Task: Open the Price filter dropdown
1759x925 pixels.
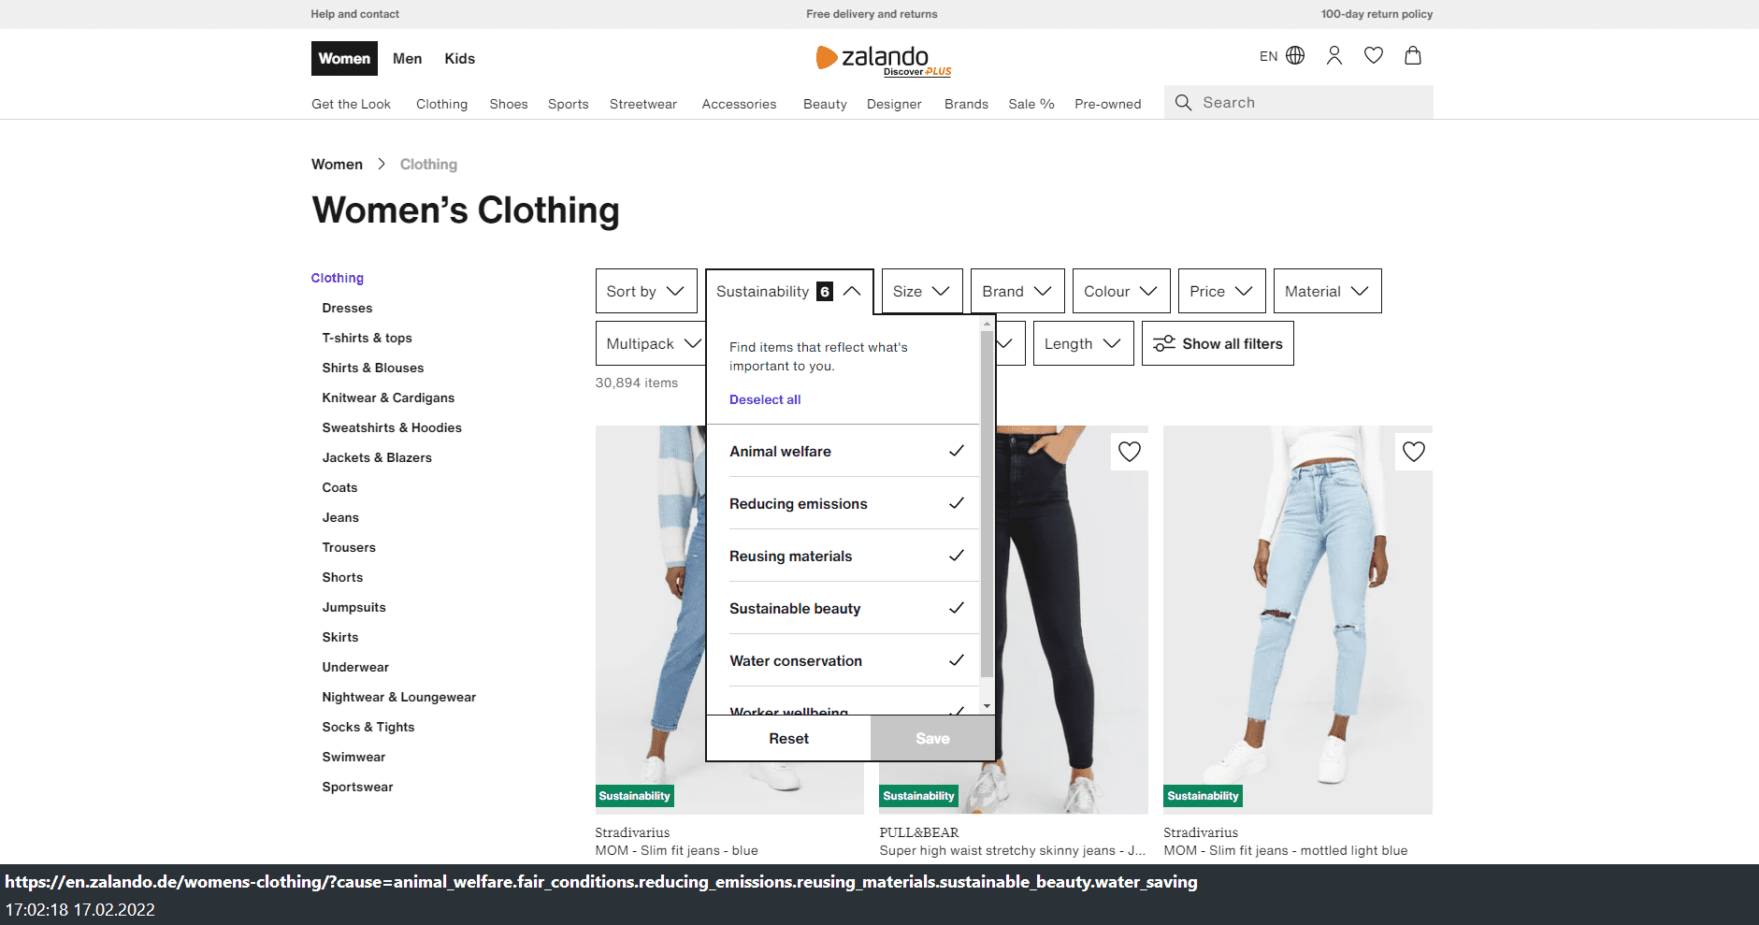Action: pos(1222,291)
